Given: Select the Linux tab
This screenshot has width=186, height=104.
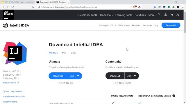Looking at the screenshot, I should (x=73, y=53).
